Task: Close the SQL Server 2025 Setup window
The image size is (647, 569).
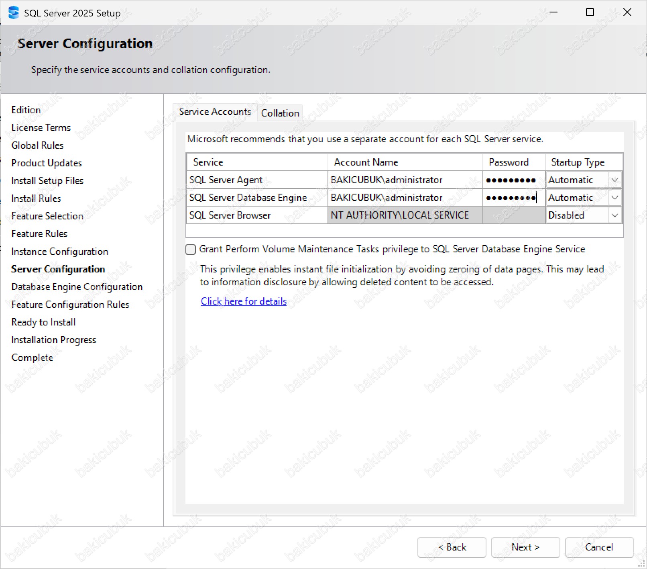Action: [627, 12]
